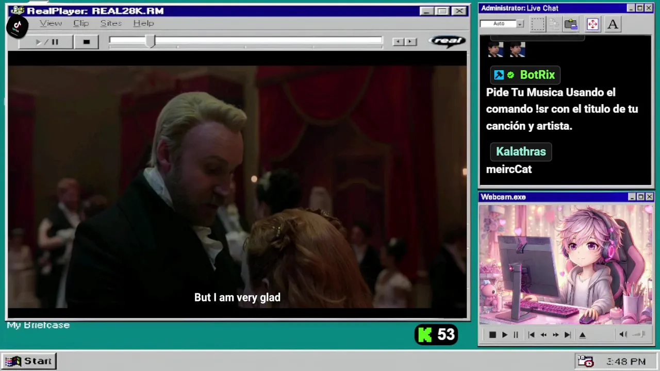Maximize the Webcam.exe window
660x371 pixels.
pos(640,197)
